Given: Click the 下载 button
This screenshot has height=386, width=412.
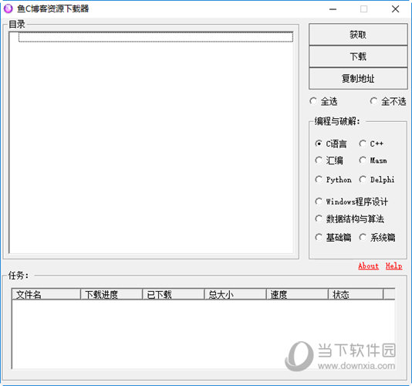Looking at the screenshot, I should tap(358, 56).
